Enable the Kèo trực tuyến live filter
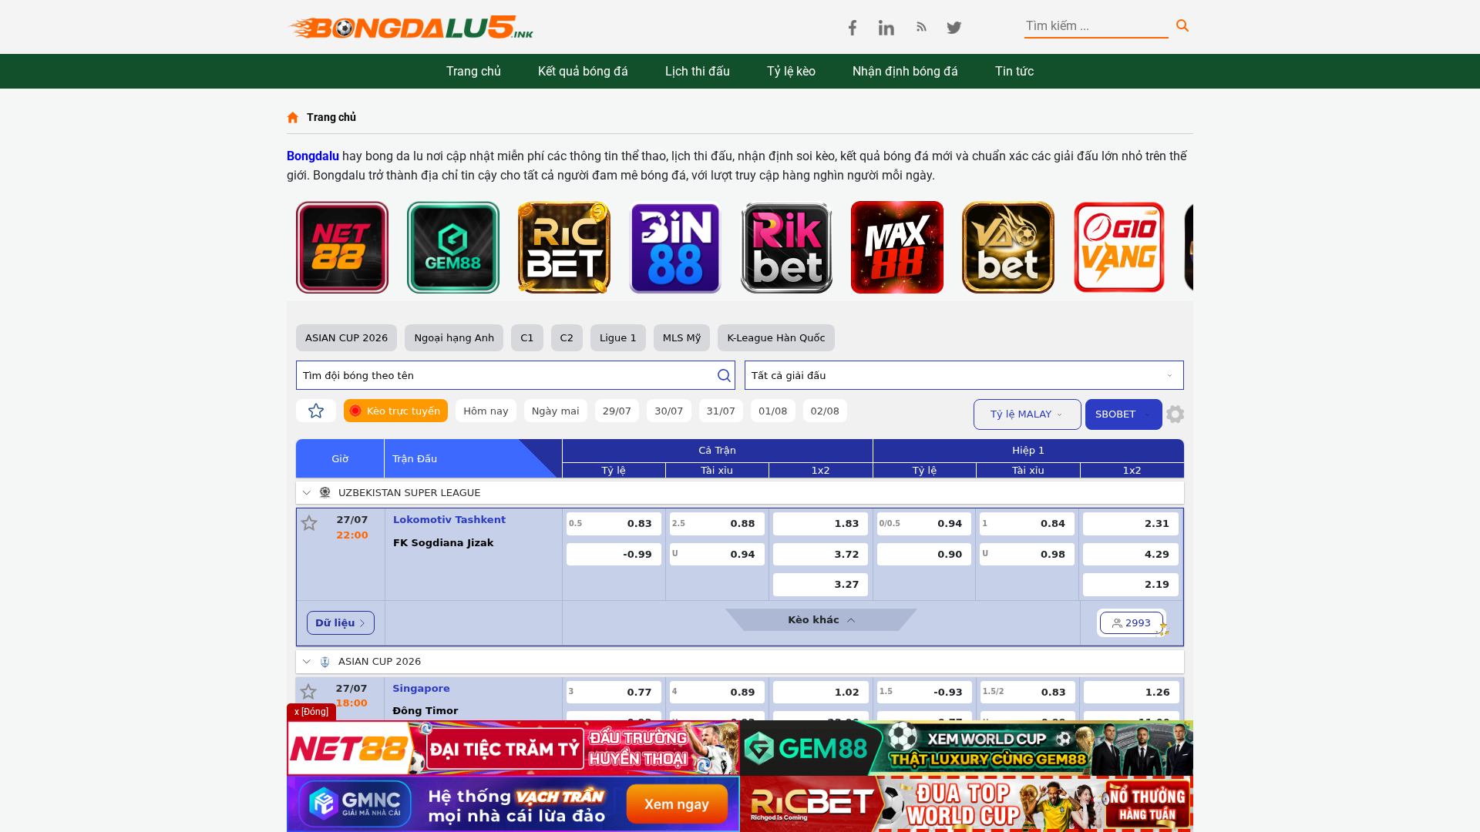This screenshot has height=832, width=1480. (395, 411)
